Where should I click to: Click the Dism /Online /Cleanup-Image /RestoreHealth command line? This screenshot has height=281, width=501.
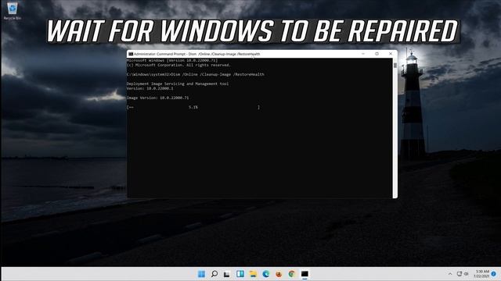coord(195,74)
